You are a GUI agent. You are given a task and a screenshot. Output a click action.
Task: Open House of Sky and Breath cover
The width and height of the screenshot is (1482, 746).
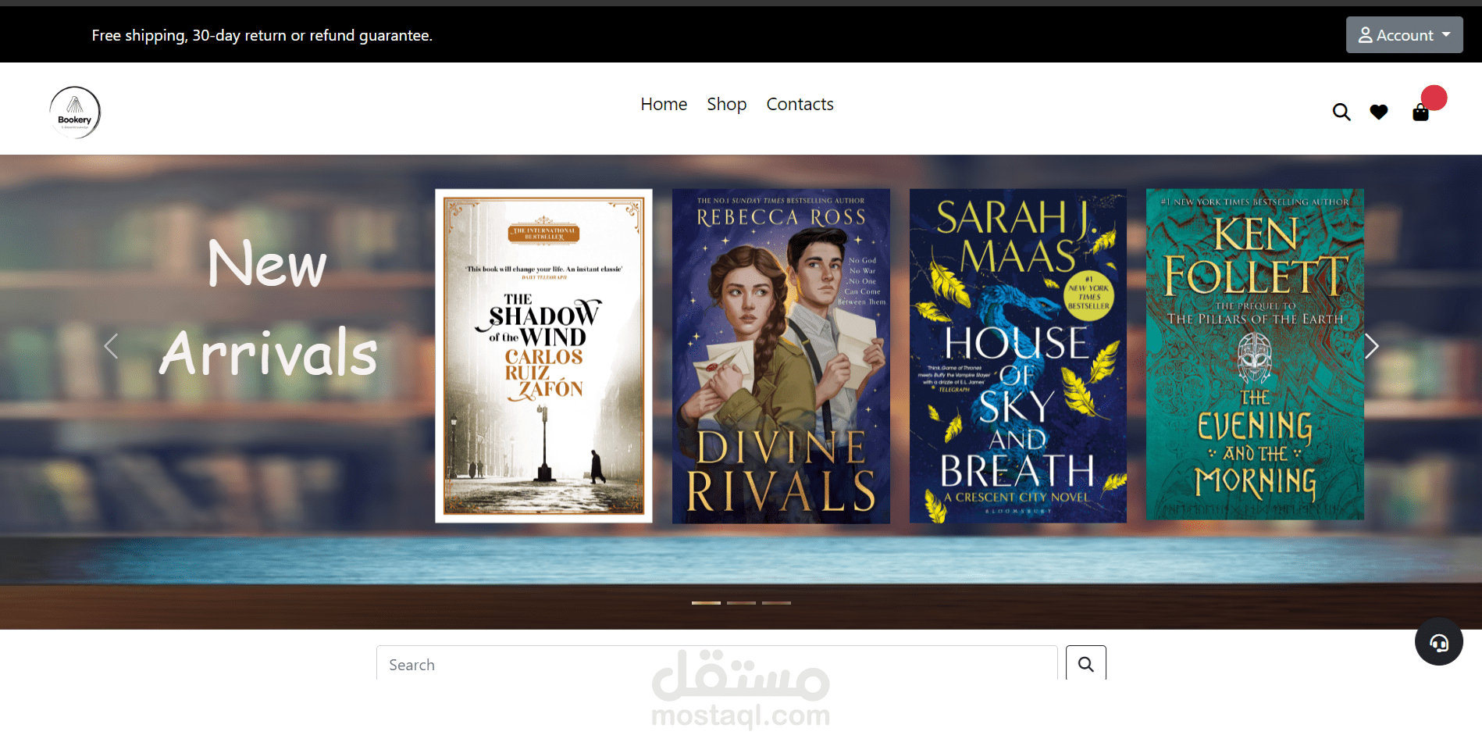click(x=1018, y=355)
